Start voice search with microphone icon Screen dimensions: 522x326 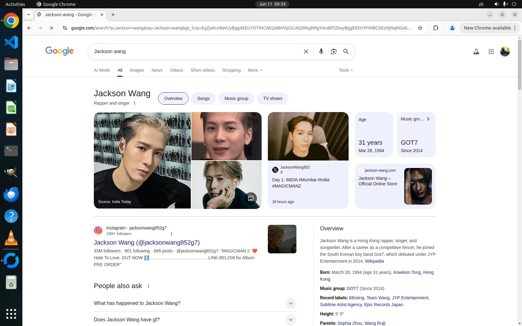coord(321,52)
